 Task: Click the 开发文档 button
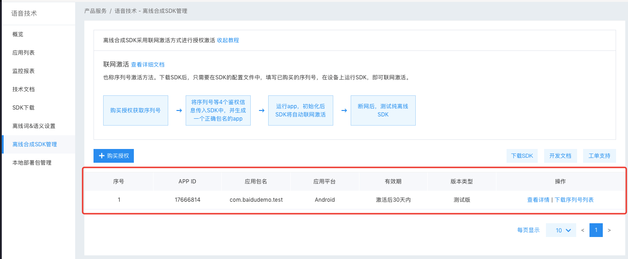tap(560, 156)
